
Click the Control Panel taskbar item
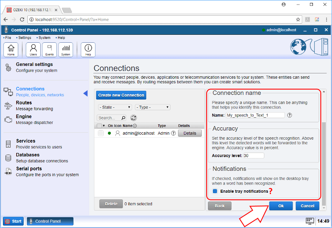coord(50,221)
